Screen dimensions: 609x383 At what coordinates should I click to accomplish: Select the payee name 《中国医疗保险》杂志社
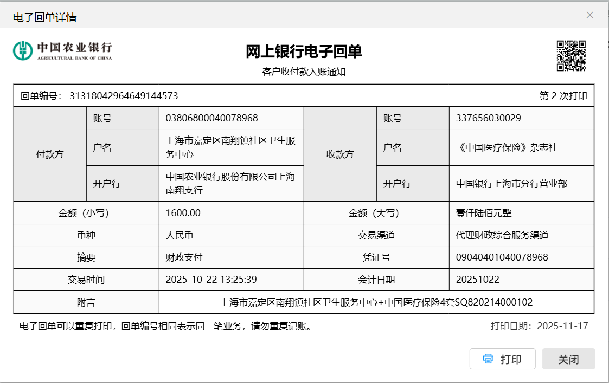[507, 147]
